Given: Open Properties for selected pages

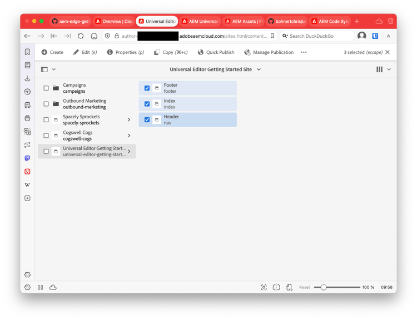Looking at the screenshot, I should coord(126,52).
